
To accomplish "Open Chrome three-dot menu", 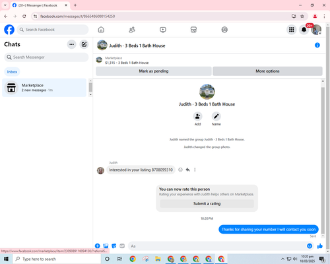I will [324, 16].
